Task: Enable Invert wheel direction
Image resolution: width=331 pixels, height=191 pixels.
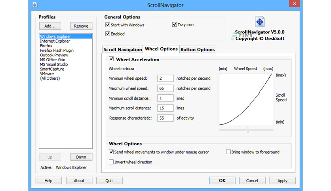Action: 111,162
